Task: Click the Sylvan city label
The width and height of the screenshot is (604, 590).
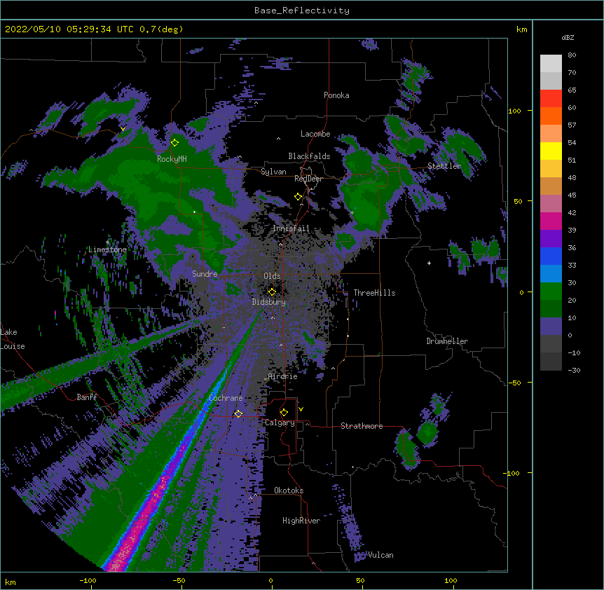Action: [273, 172]
